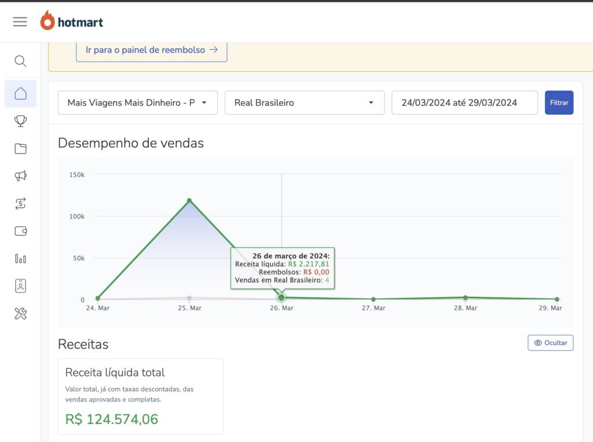Open search from the sidebar

20,61
